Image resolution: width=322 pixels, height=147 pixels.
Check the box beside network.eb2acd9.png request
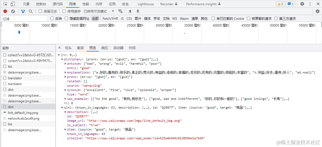pos(5,118)
